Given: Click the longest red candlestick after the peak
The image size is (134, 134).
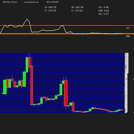Looking at the screenshot, I should 32,85.
